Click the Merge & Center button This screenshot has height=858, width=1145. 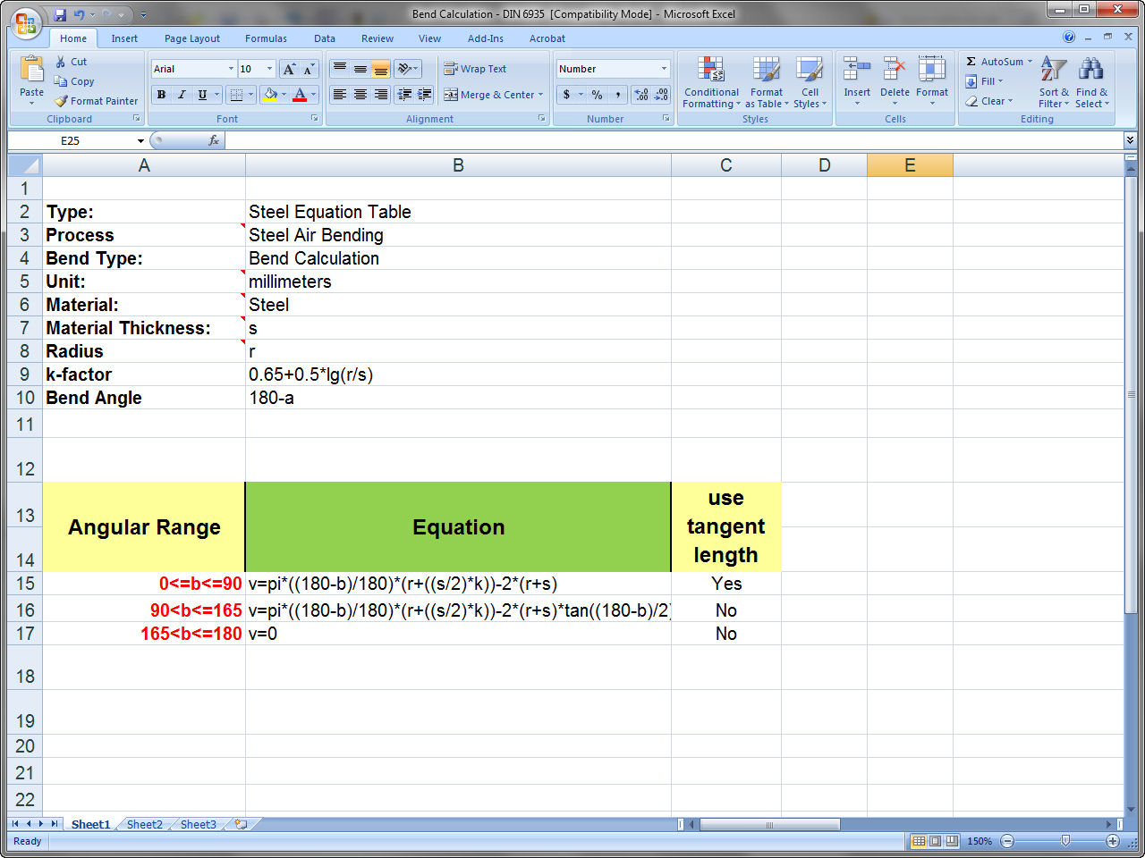[493, 95]
